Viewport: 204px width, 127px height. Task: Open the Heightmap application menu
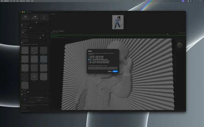coord(6,1)
